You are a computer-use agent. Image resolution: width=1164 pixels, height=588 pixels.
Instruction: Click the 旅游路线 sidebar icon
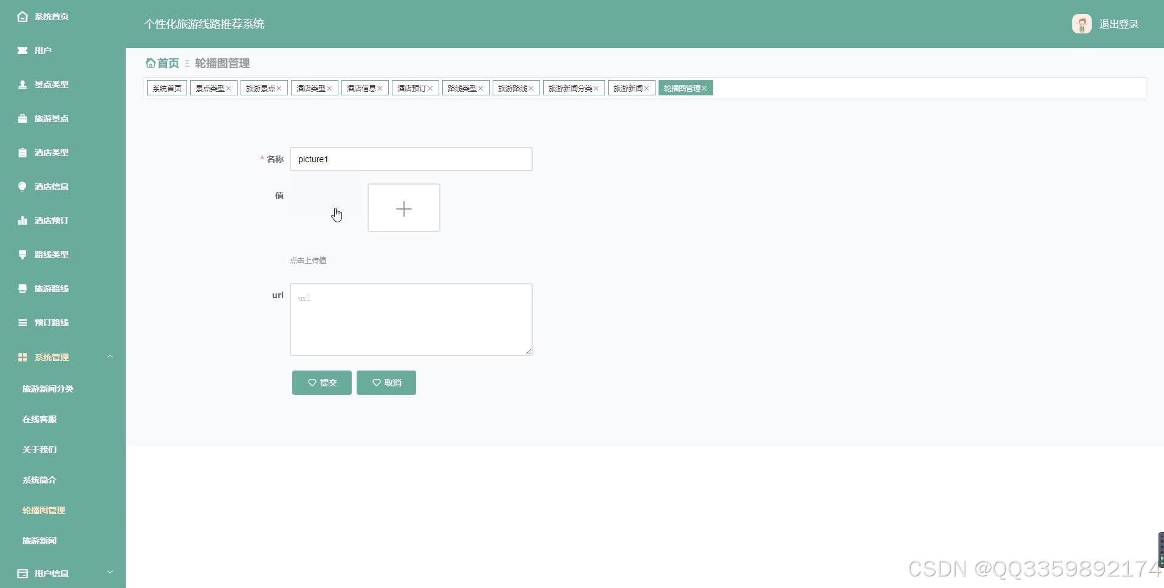tap(22, 289)
